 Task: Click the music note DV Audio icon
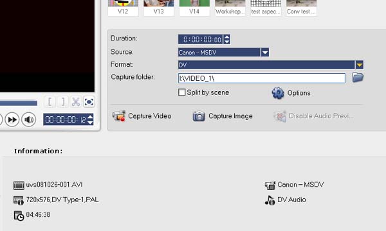270,200
